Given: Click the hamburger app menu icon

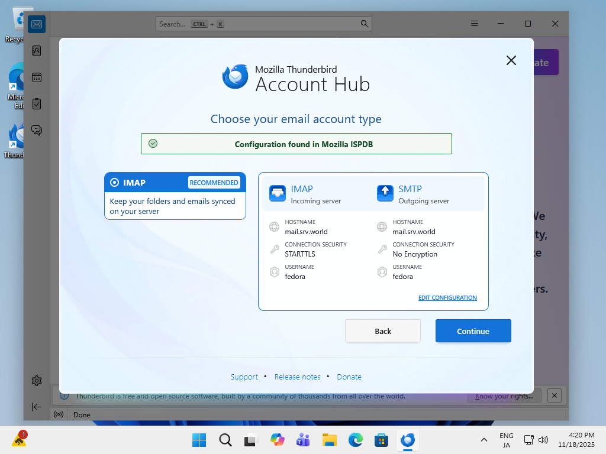Looking at the screenshot, I should pos(475,24).
